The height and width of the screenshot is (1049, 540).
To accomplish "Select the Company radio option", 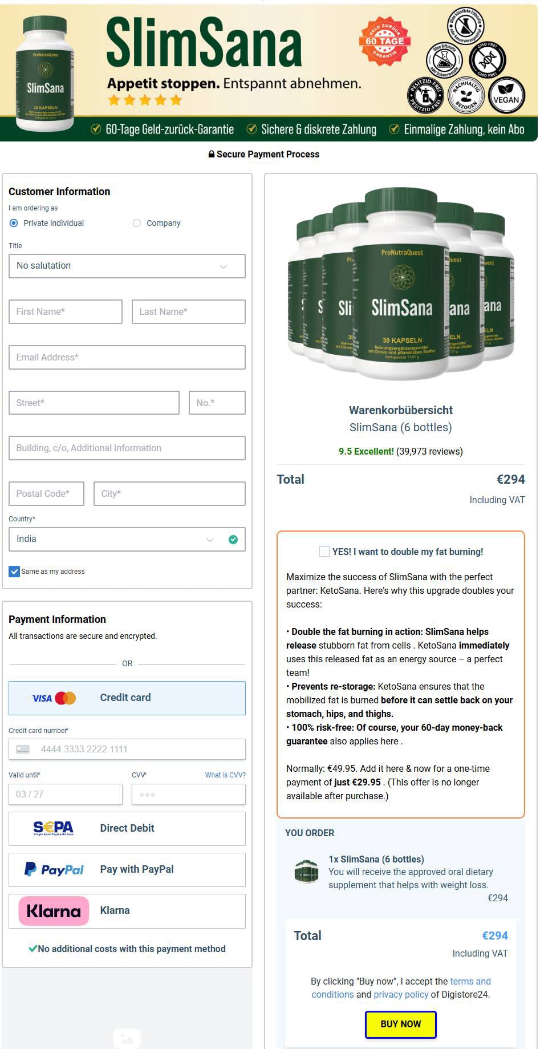I will coord(137,223).
